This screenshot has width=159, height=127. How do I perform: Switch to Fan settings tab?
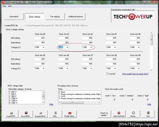tap(55, 16)
